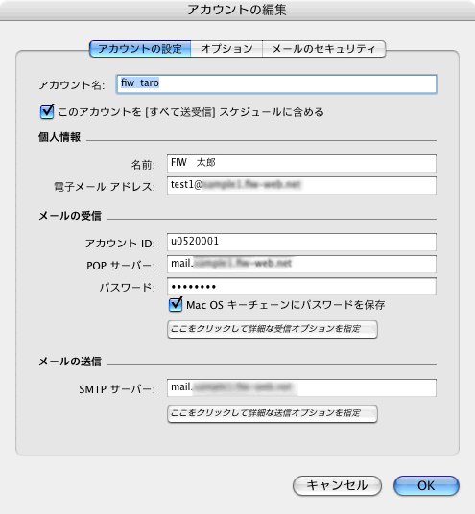Click the 電子メール アドレス input field

click(301, 185)
